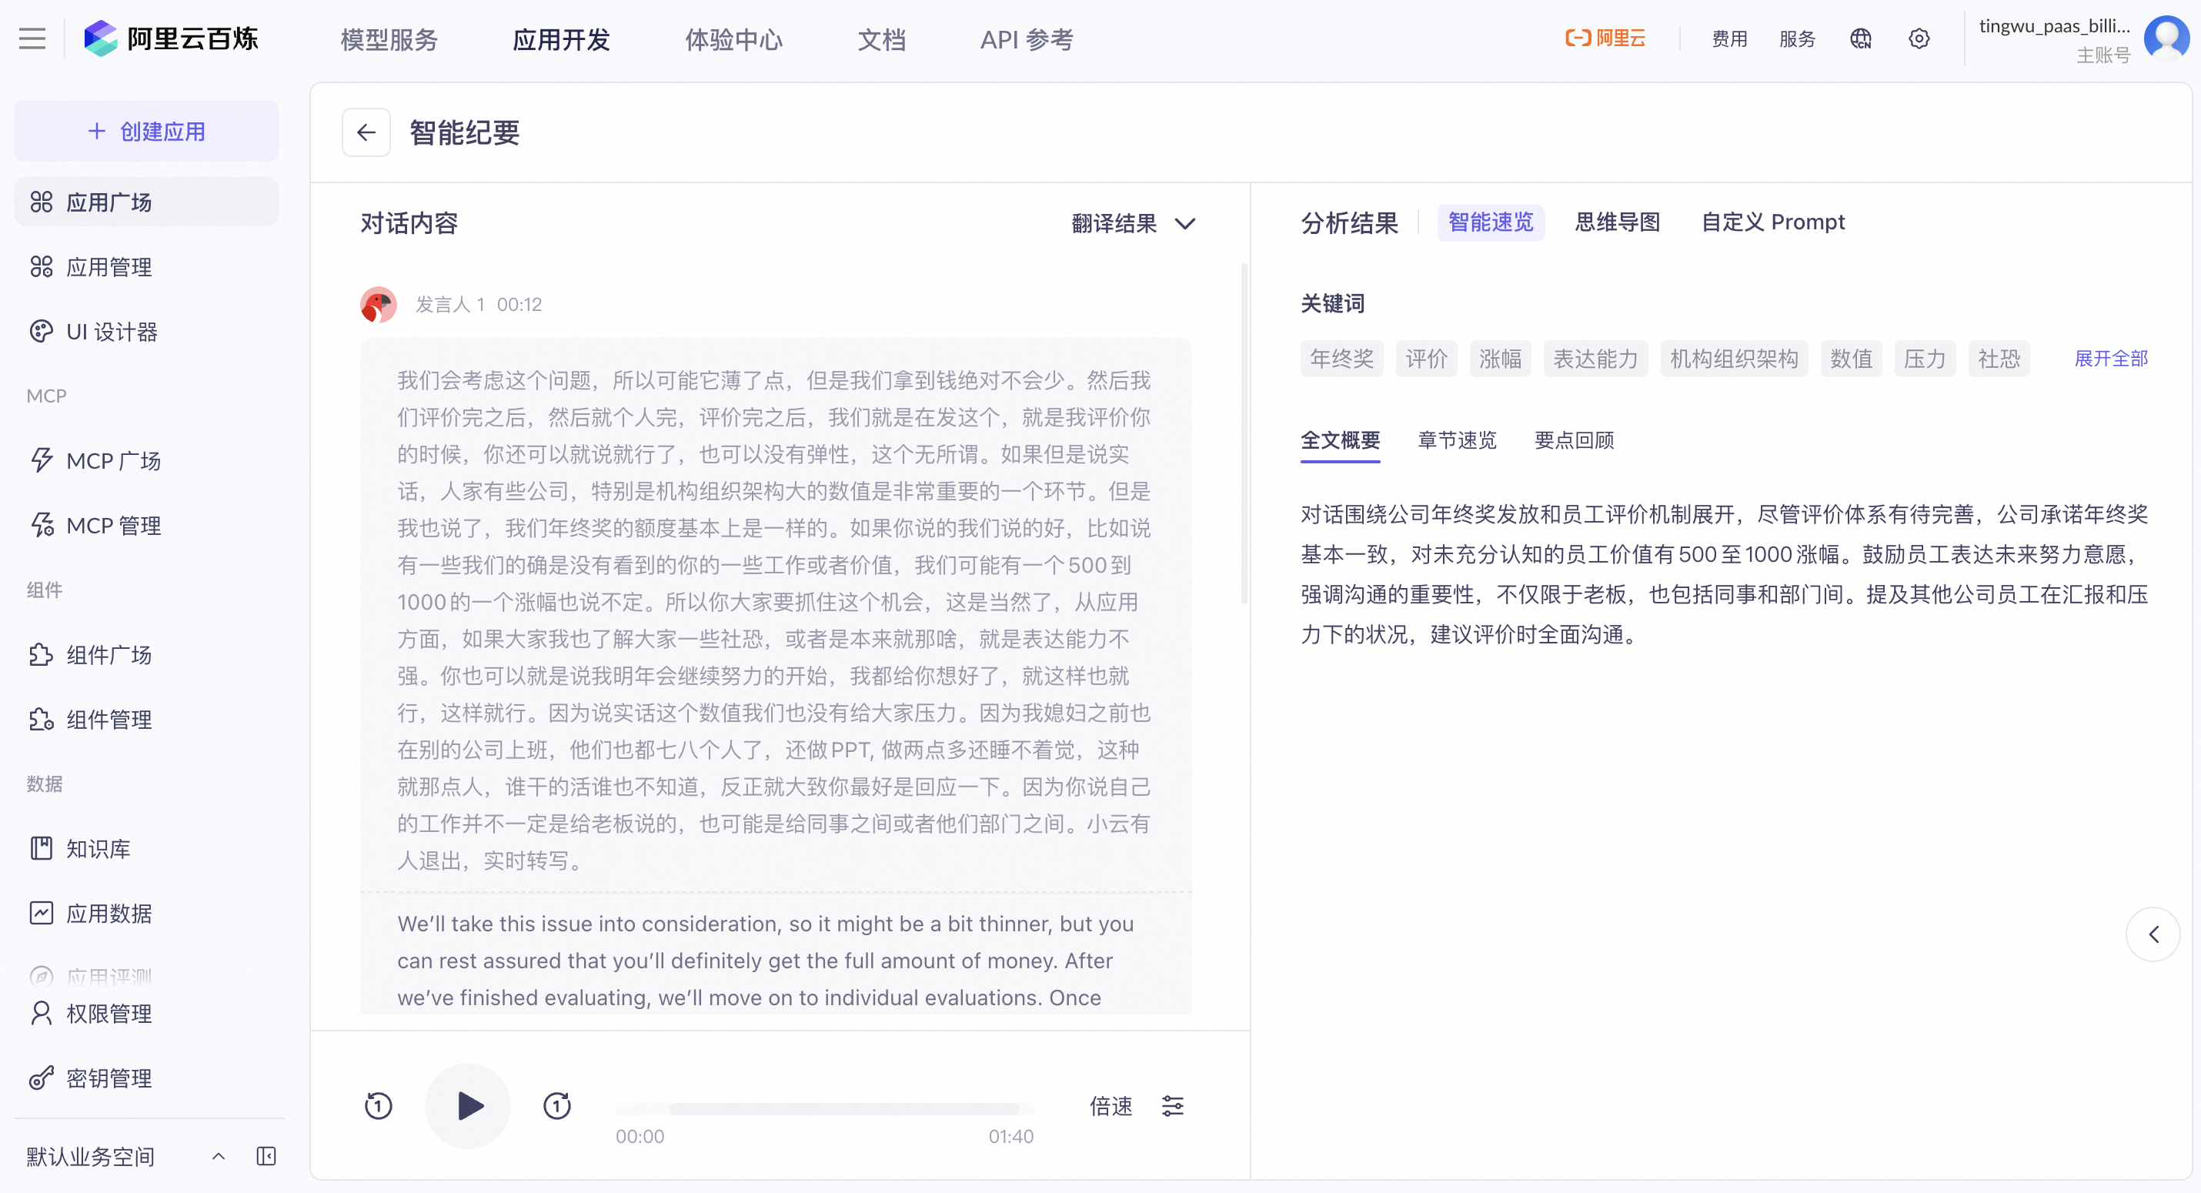Click the back arrow beside 智能纪要

pyautogui.click(x=366, y=132)
